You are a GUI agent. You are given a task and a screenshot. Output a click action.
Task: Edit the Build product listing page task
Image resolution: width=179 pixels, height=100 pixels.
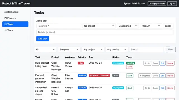click(162, 63)
